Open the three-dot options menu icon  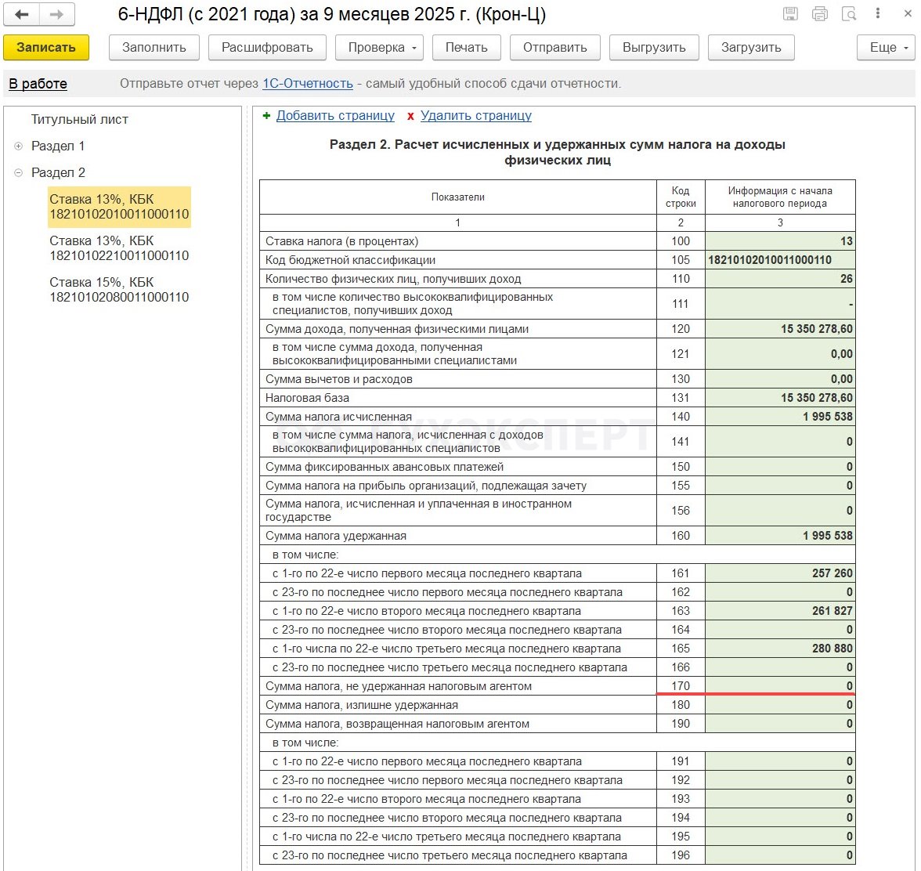pyautogui.click(x=878, y=14)
